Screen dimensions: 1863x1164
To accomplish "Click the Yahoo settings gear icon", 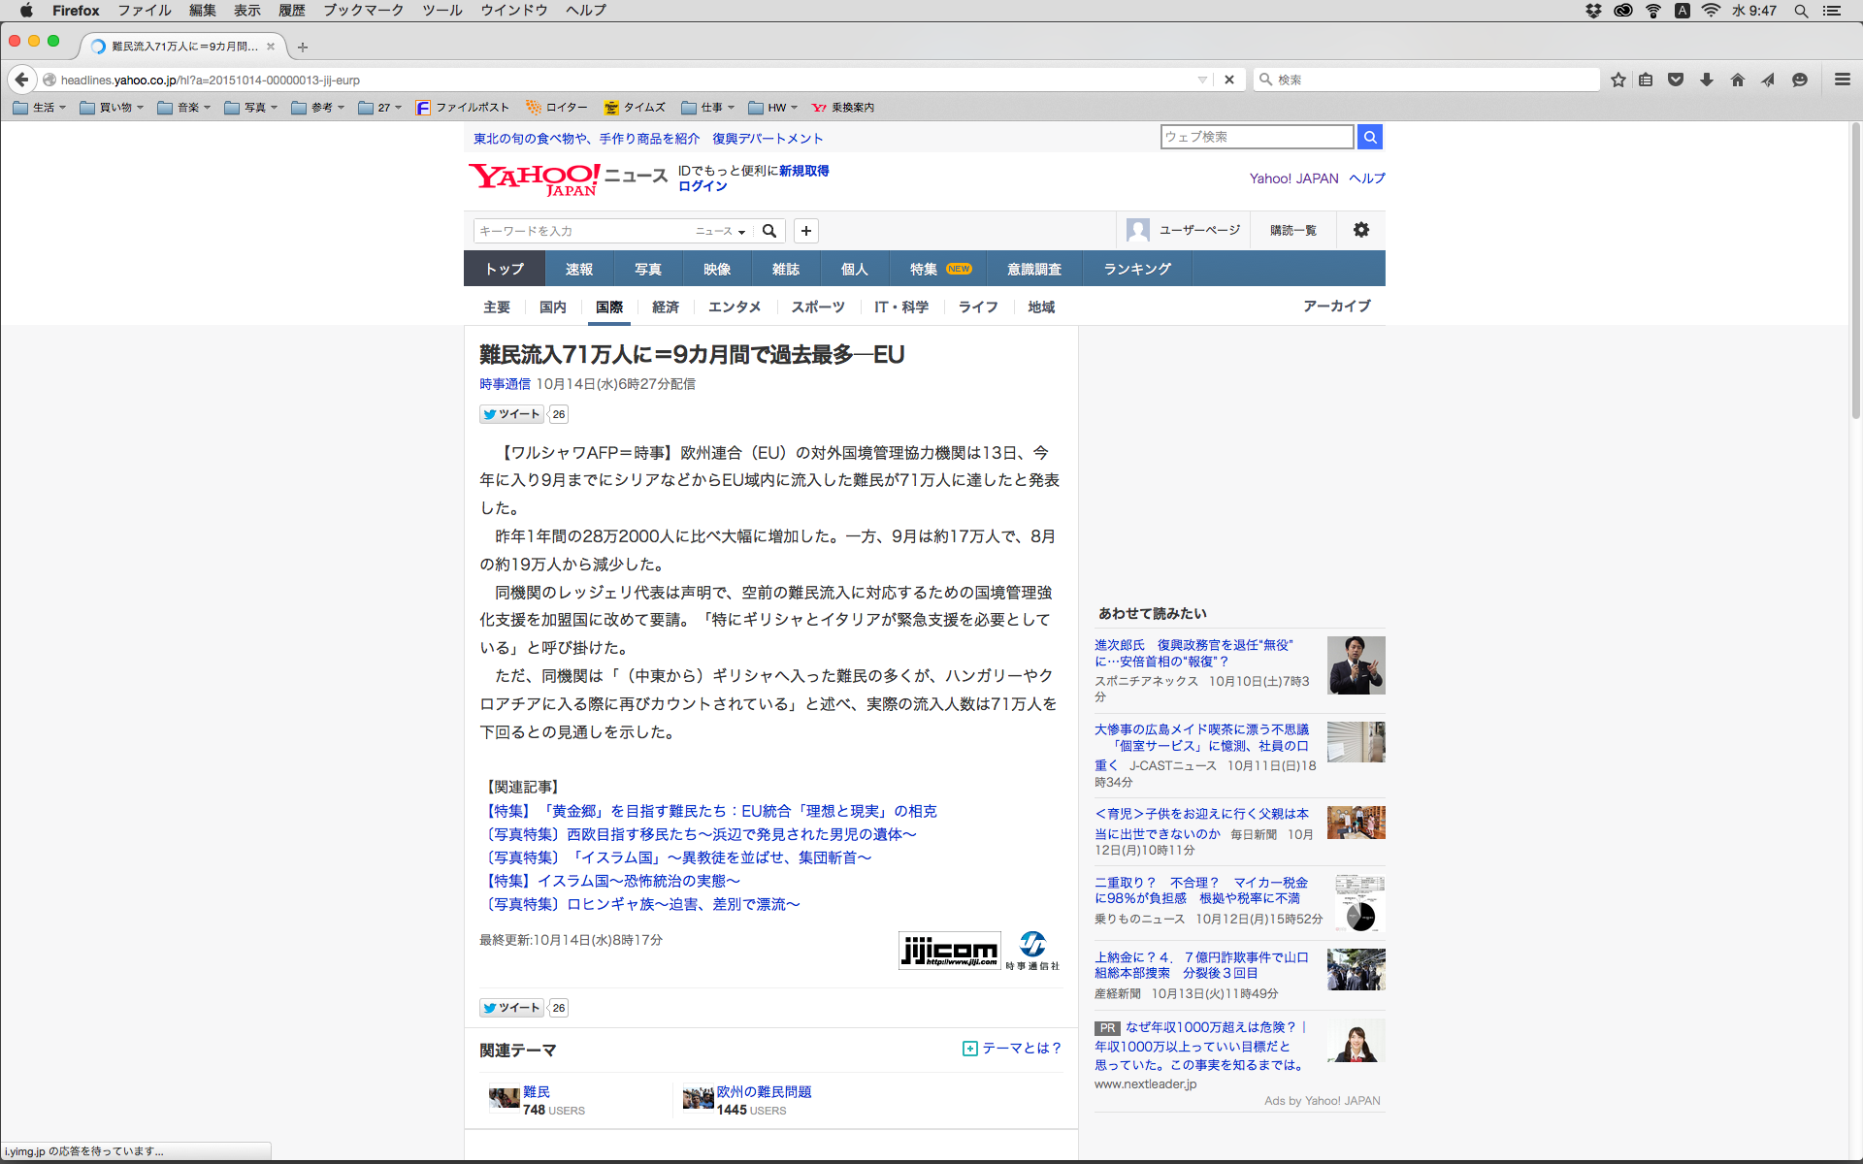I will [1361, 230].
